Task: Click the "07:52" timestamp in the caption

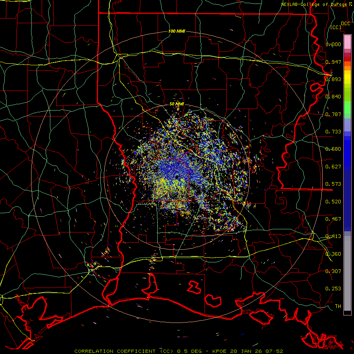Action: click(x=274, y=351)
